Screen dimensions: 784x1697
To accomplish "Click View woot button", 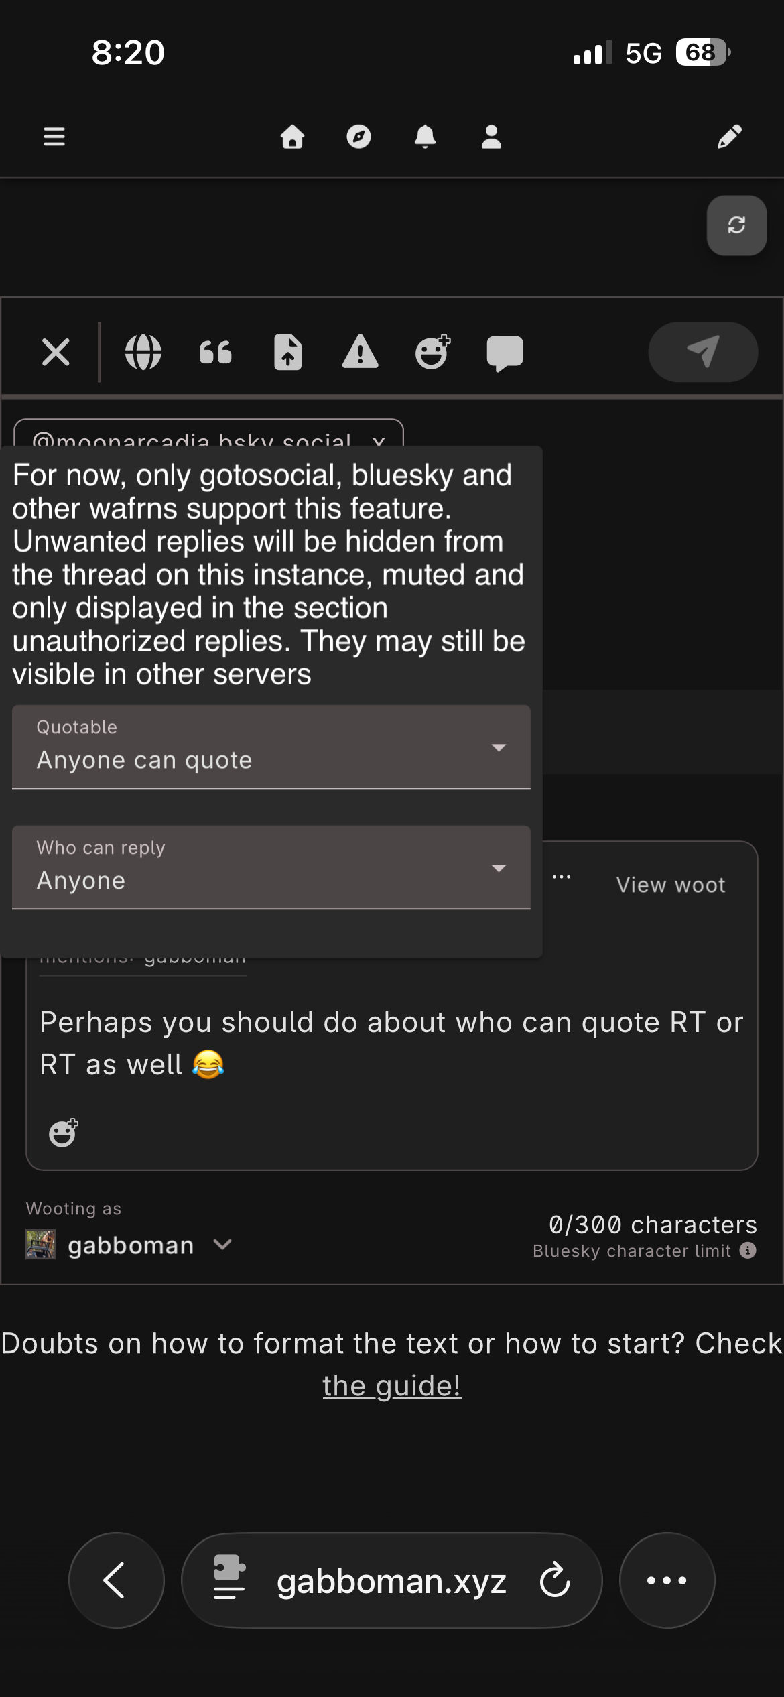I will pyautogui.click(x=671, y=885).
